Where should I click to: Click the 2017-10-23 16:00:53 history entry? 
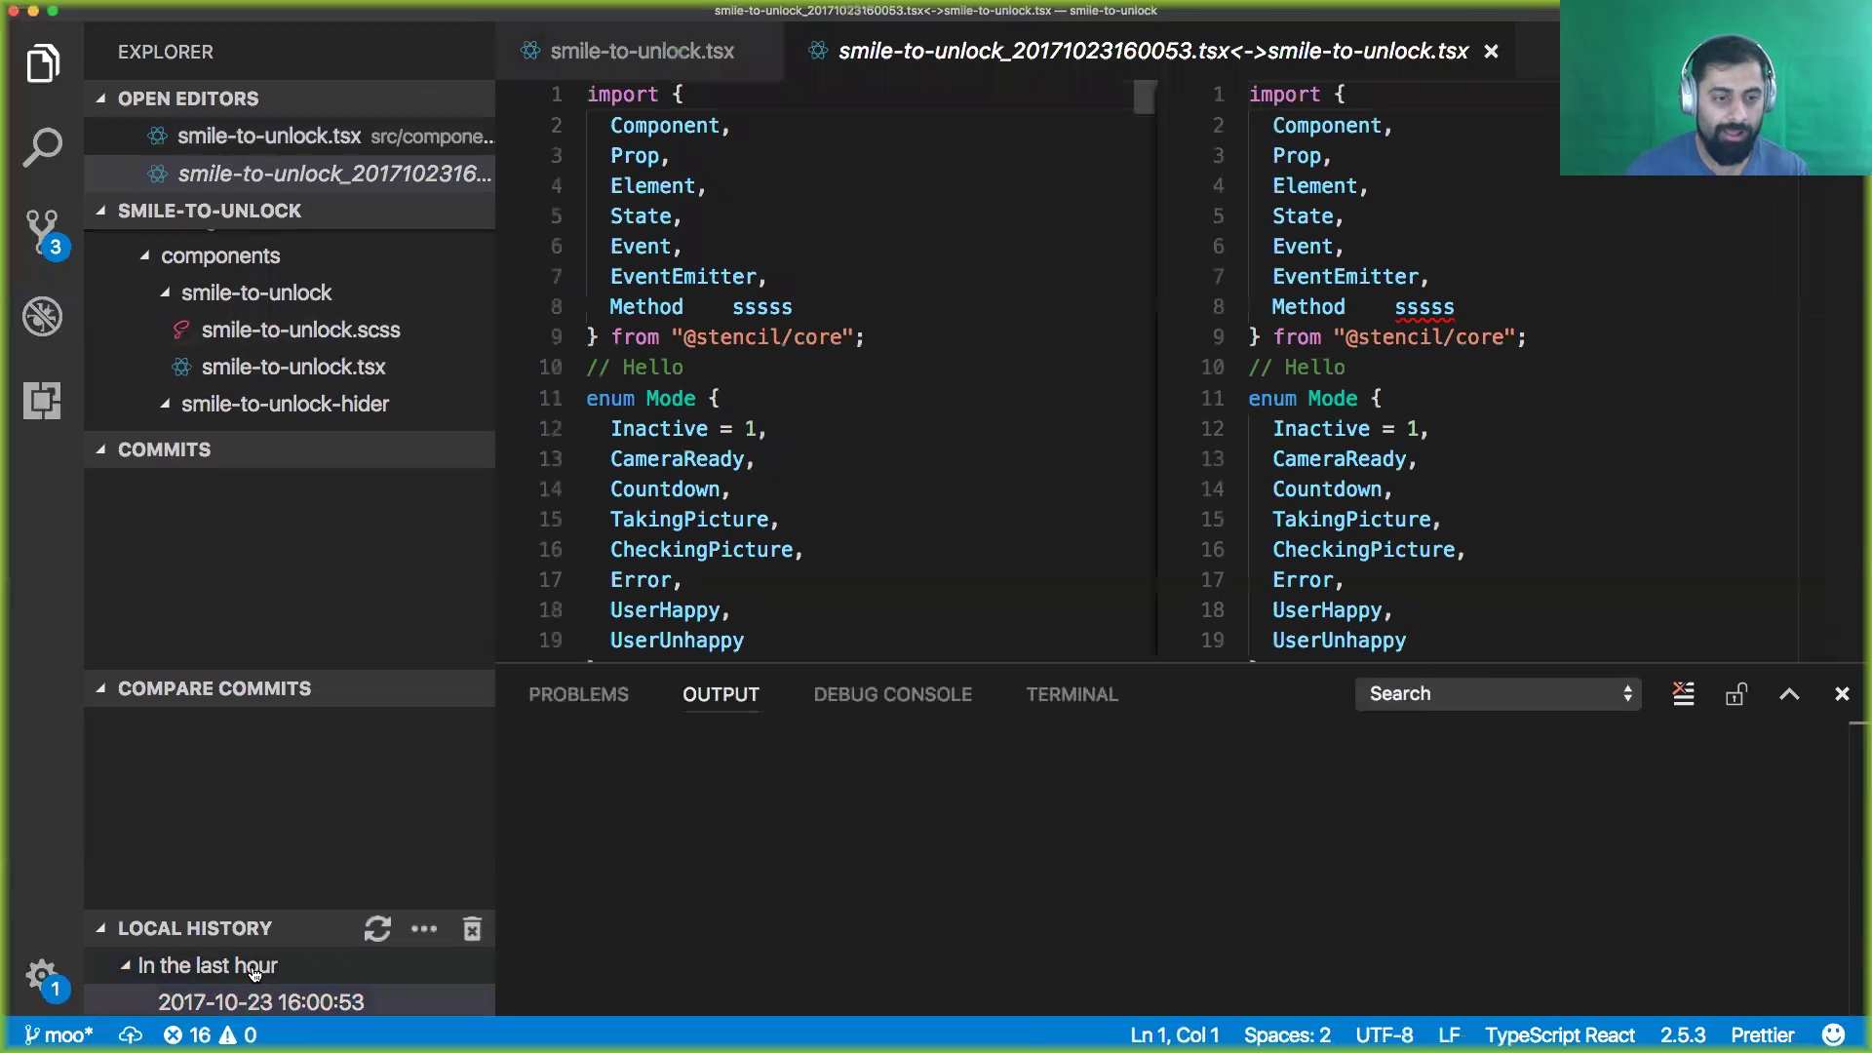[259, 1001]
